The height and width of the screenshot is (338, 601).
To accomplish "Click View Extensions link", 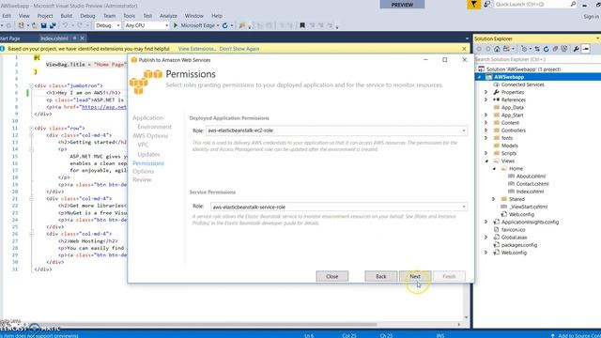I will pyautogui.click(x=197, y=49).
